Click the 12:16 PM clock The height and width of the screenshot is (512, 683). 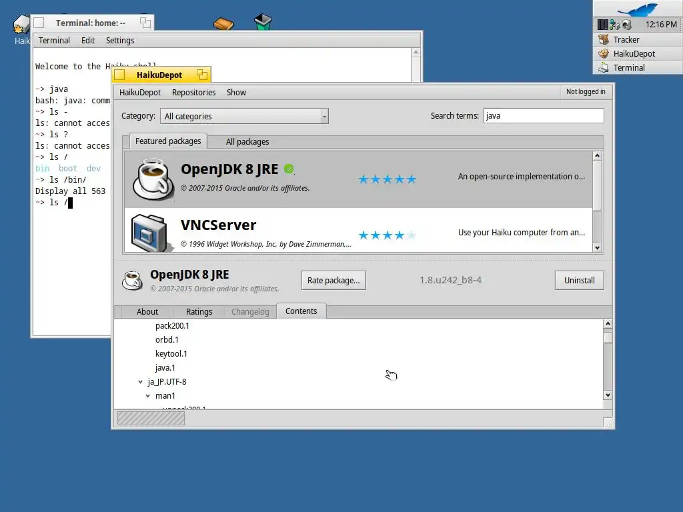(661, 25)
